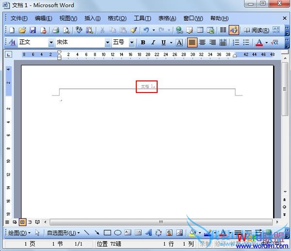The width and height of the screenshot is (291, 251).
Task: Open the undo history dropdown arrow
Action: click(154, 30)
